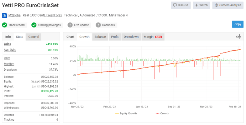Click the Track record verification badge label
This screenshot has width=246, height=125.
pyautogui.click(x=17, y=25)
